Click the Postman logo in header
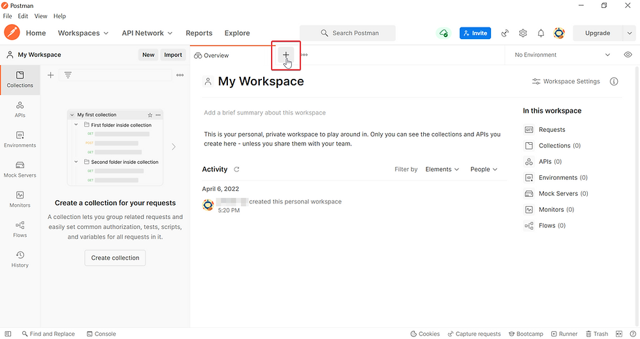The image size is (640, 339). click(12, 33)
